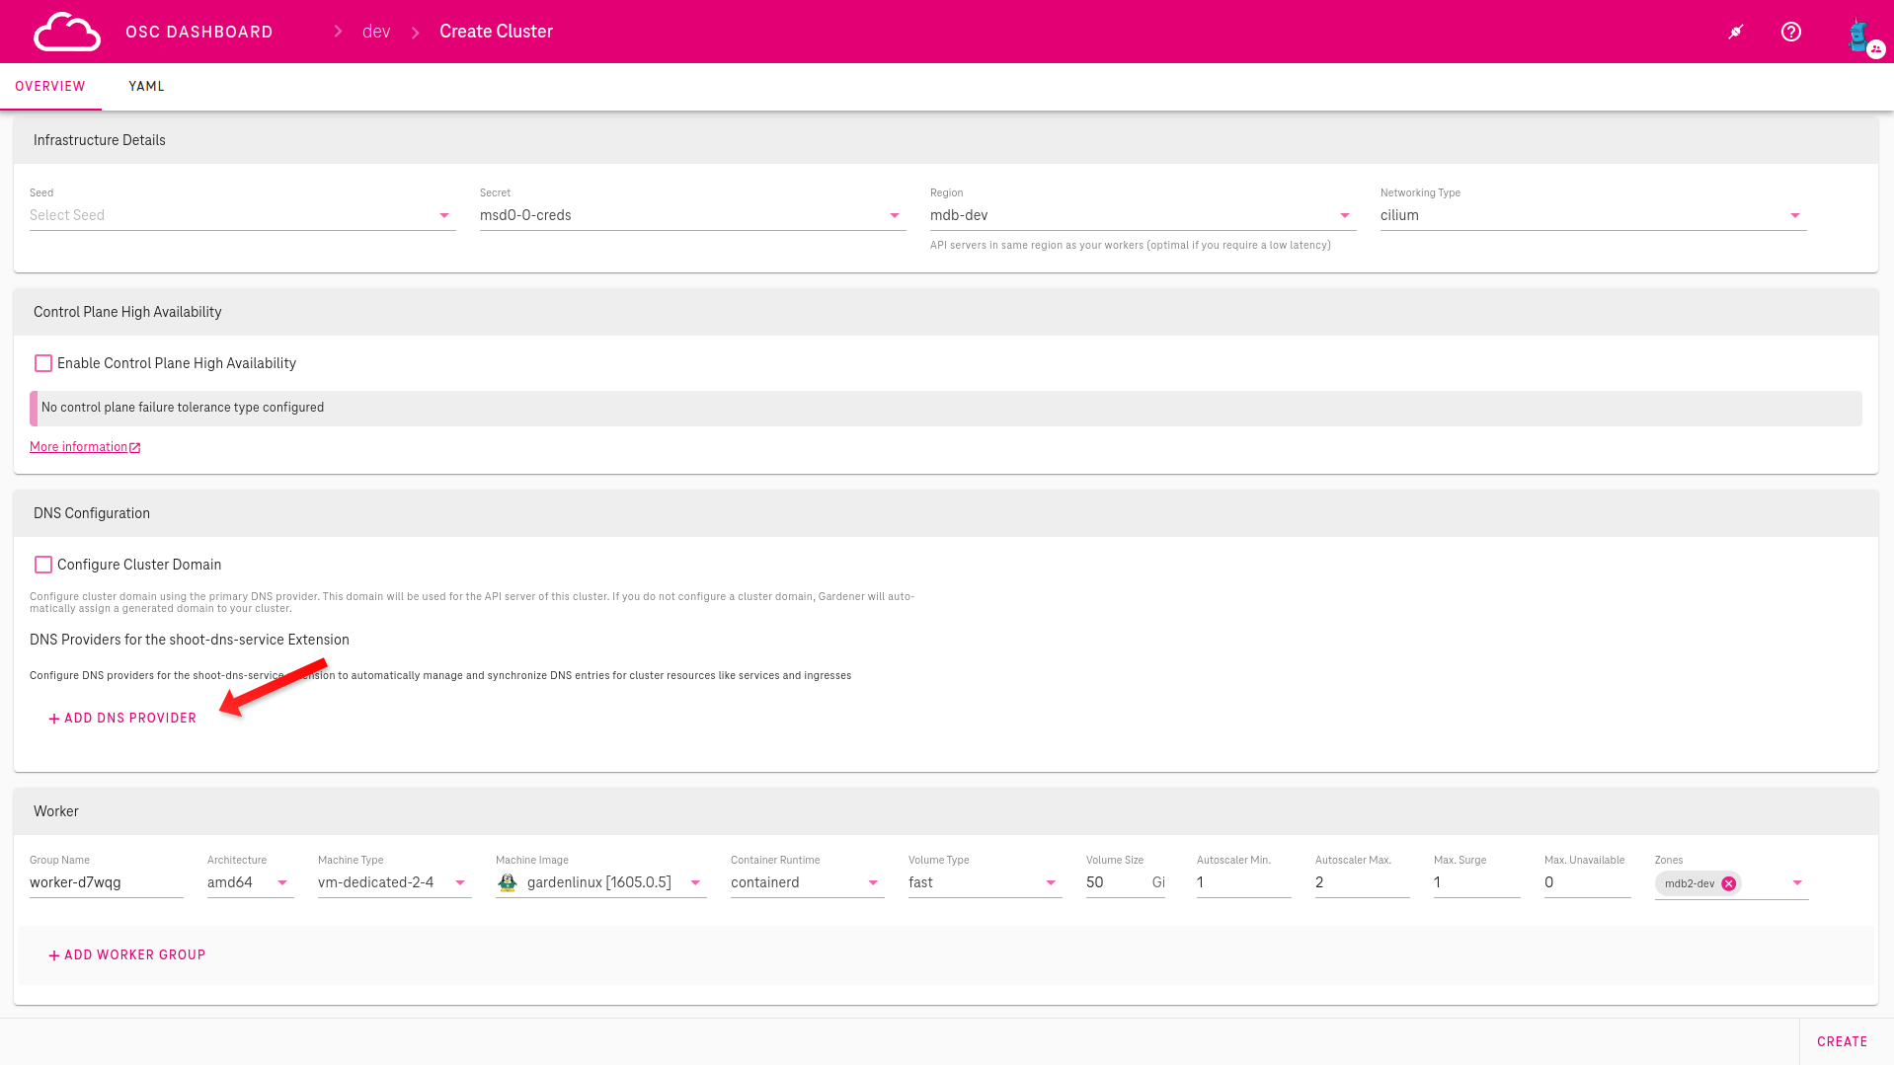Screen dimensions: 1894x1065
Task: Click the gardenlinux penguin image icon
Action: point(508,882)
